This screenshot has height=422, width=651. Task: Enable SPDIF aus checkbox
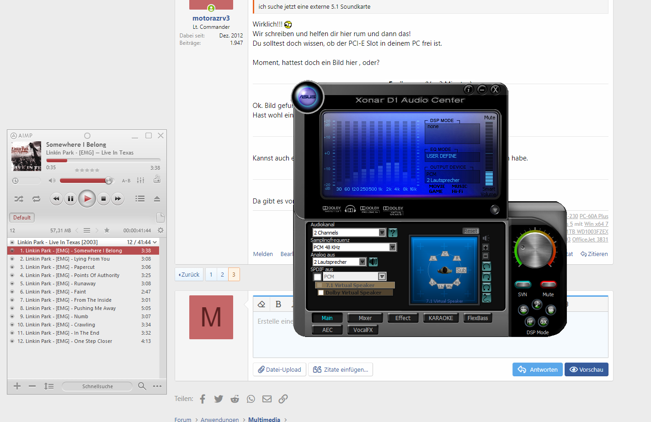pyautogui.click(x=318, y=277)
